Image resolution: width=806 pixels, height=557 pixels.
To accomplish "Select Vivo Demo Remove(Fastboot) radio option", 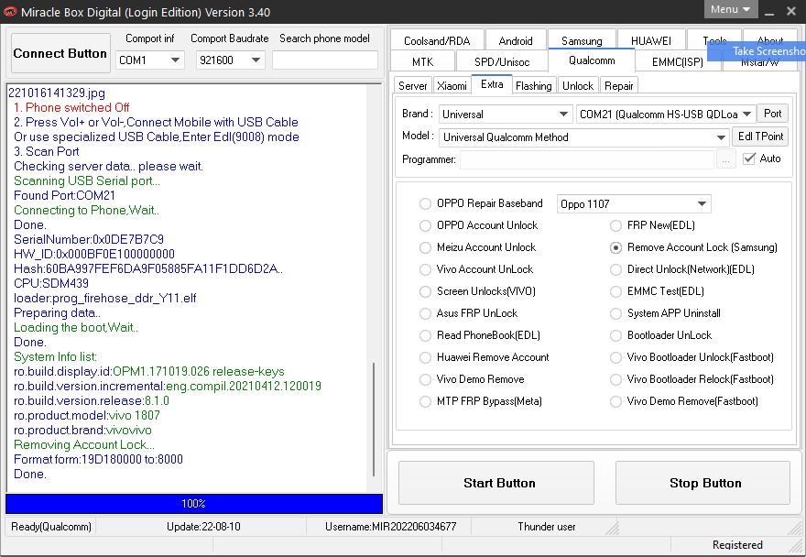I will click(x=684, y=401).
